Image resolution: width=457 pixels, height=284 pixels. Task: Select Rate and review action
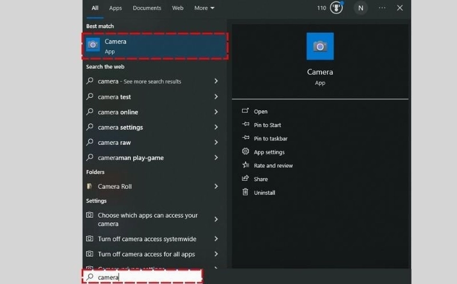[x=273, y=165]
